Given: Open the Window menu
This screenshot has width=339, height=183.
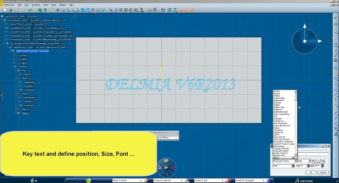Looking at the screenshot, I should pos(63,5).
